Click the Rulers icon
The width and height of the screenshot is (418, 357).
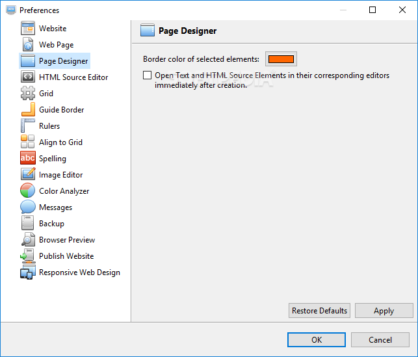coord(28,126)
